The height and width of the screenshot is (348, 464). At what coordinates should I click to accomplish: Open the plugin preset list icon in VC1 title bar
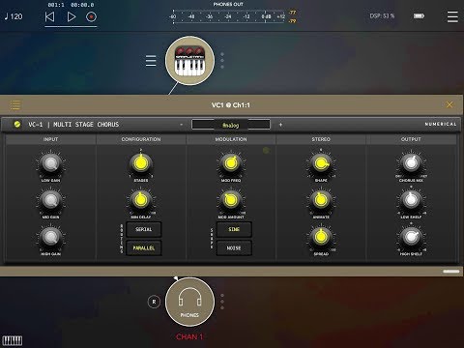pyautogui.click(x=15, y=104)
